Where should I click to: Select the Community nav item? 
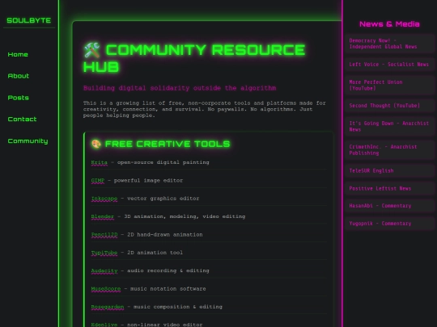tap(28, 141)
